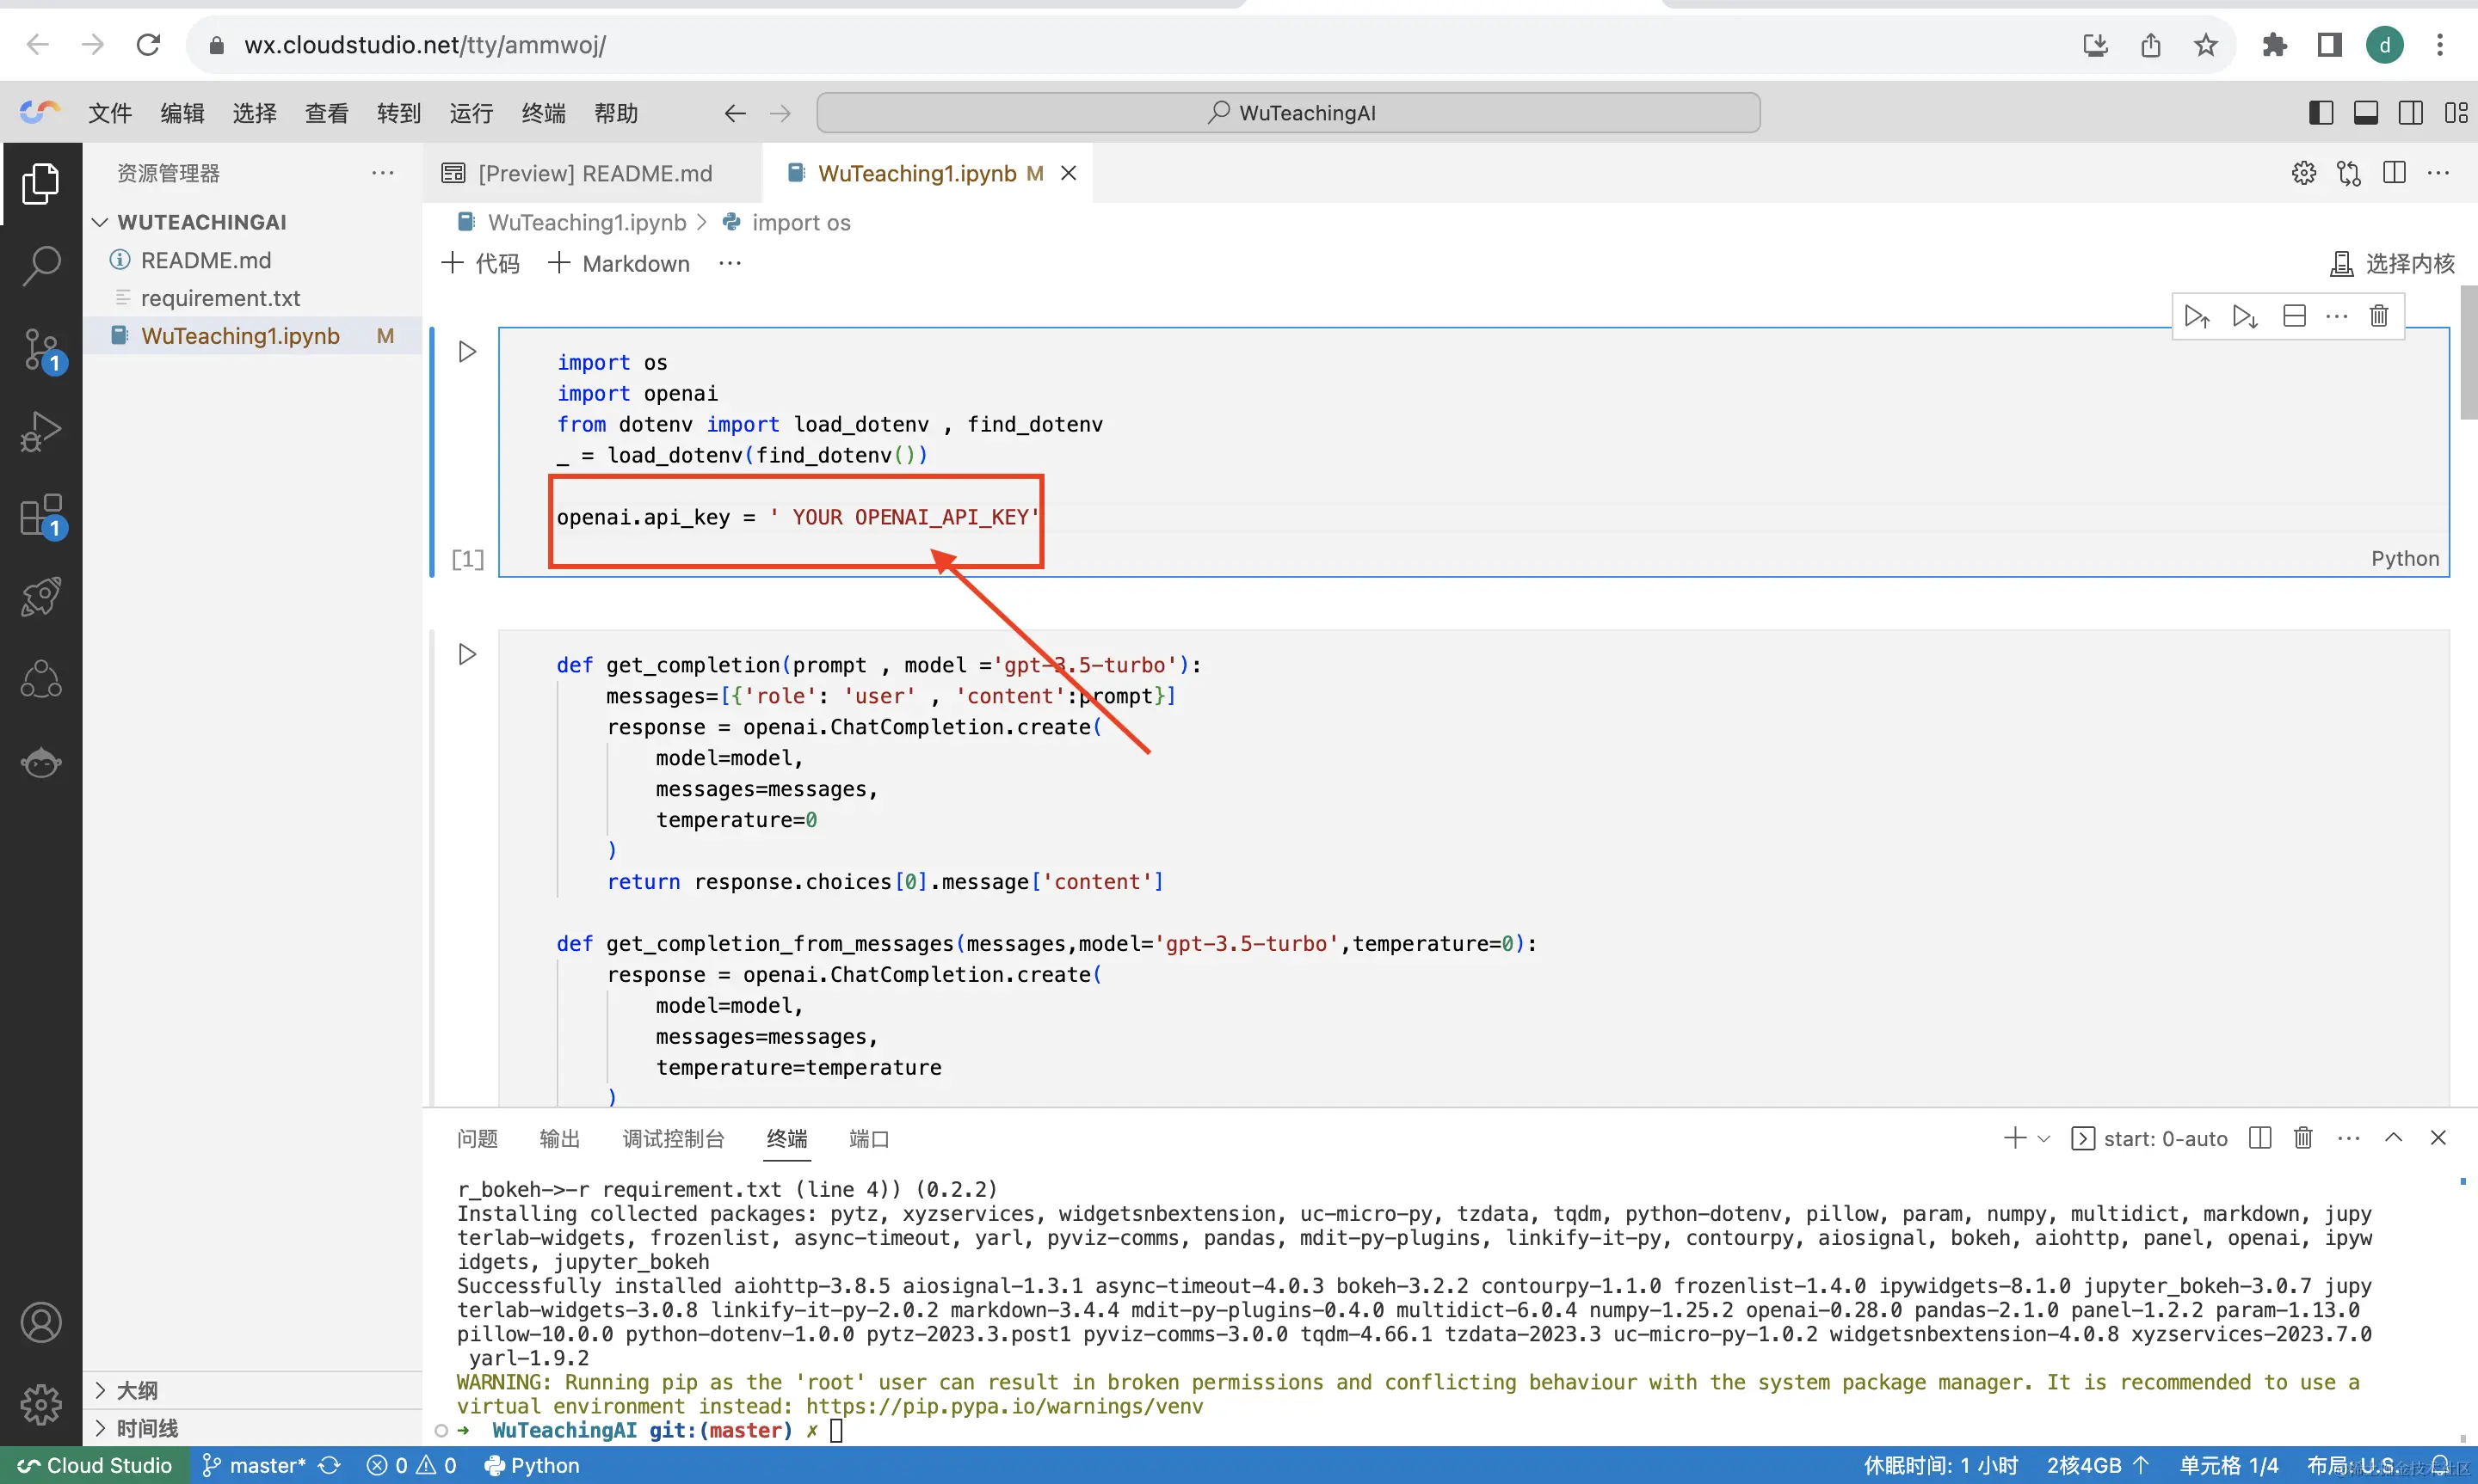Open the Extensions view
2478x1484 pixels.
pos(41,515)
